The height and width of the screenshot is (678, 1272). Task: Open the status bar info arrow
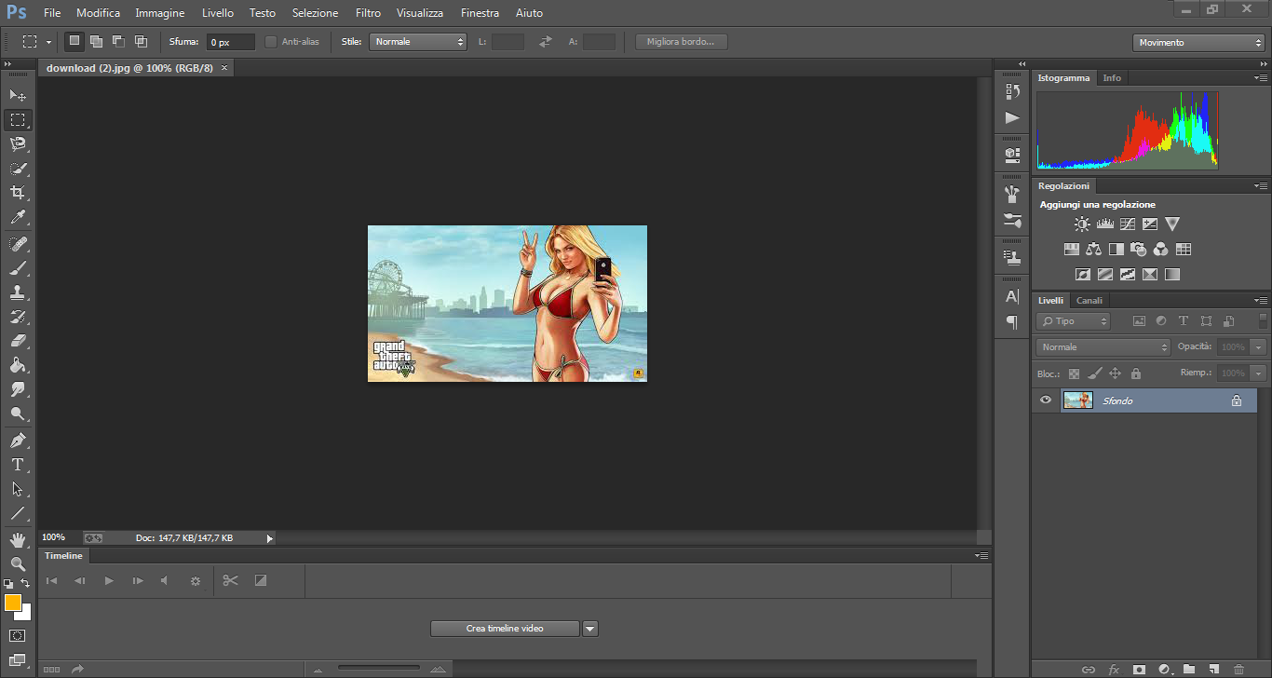270,538
